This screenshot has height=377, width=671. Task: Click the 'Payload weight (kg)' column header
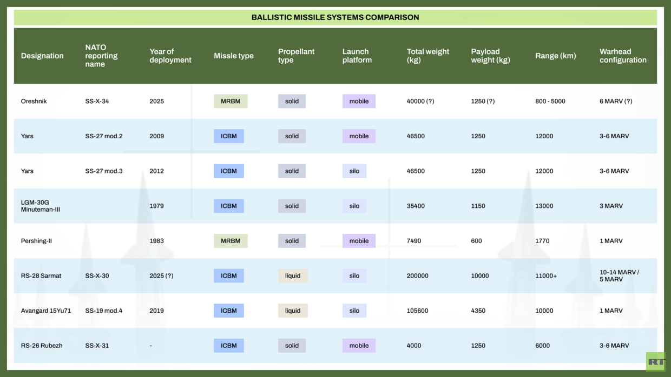pyautogui.click(x=490, y=56)
